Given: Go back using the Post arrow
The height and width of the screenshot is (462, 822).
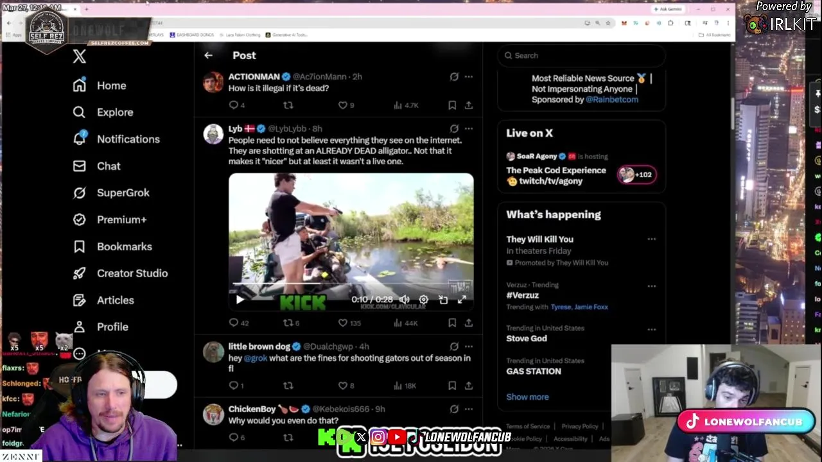Looking at the screenshot, I should pyautogui.click(x=208, y=55).
